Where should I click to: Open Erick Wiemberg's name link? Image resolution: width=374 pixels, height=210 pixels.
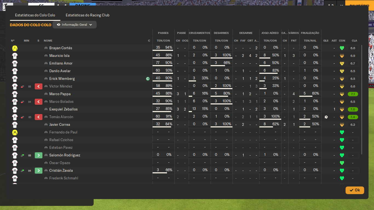62,79
